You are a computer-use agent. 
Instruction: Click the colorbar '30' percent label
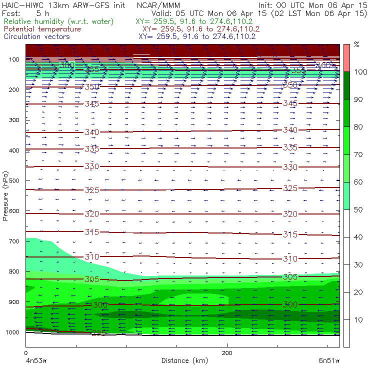point(358,265)
